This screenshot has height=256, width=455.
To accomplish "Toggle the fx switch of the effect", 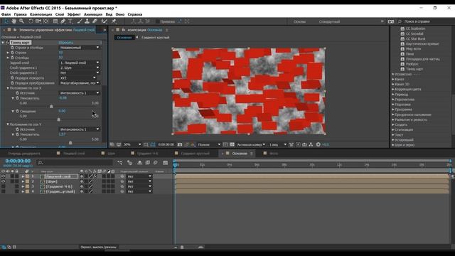I will coord(8,43).
